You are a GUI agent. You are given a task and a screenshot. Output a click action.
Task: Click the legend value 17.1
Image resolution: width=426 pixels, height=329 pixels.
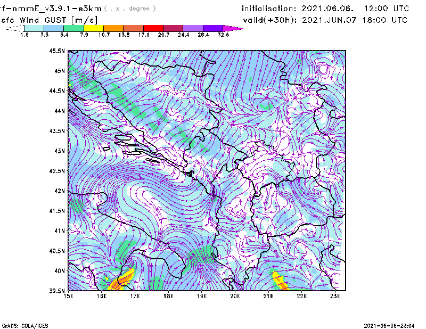point(144,35)
